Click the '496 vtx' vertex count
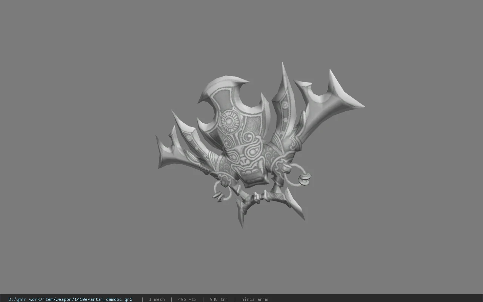The image size is (483, 302). 187,299
